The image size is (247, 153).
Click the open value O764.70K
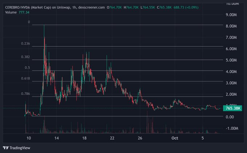(x=114, y=7)
